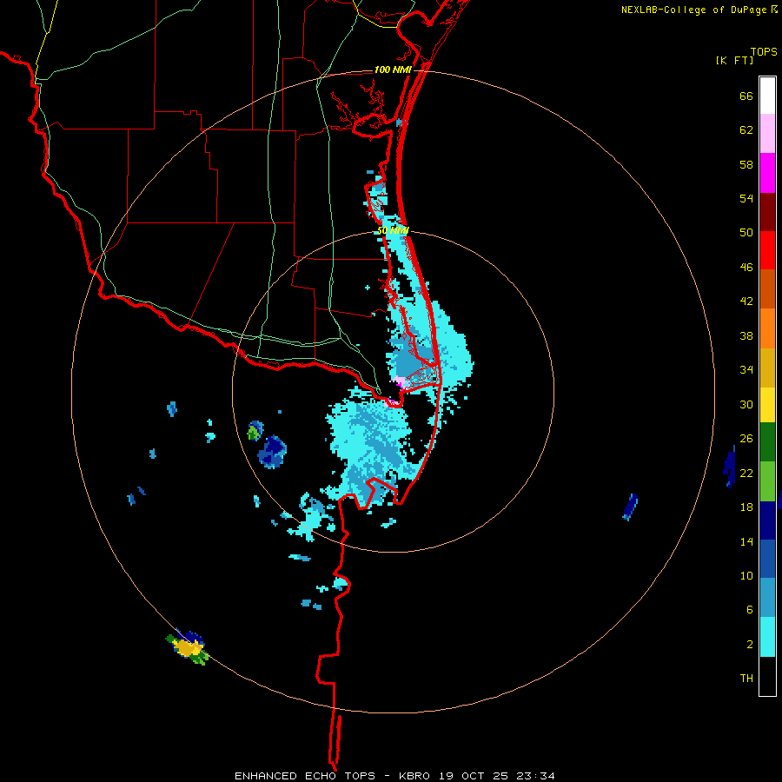Viewport: 782px width, 782px height.
Task: Click the legend value 50
Action: click(x=746, y=233)
